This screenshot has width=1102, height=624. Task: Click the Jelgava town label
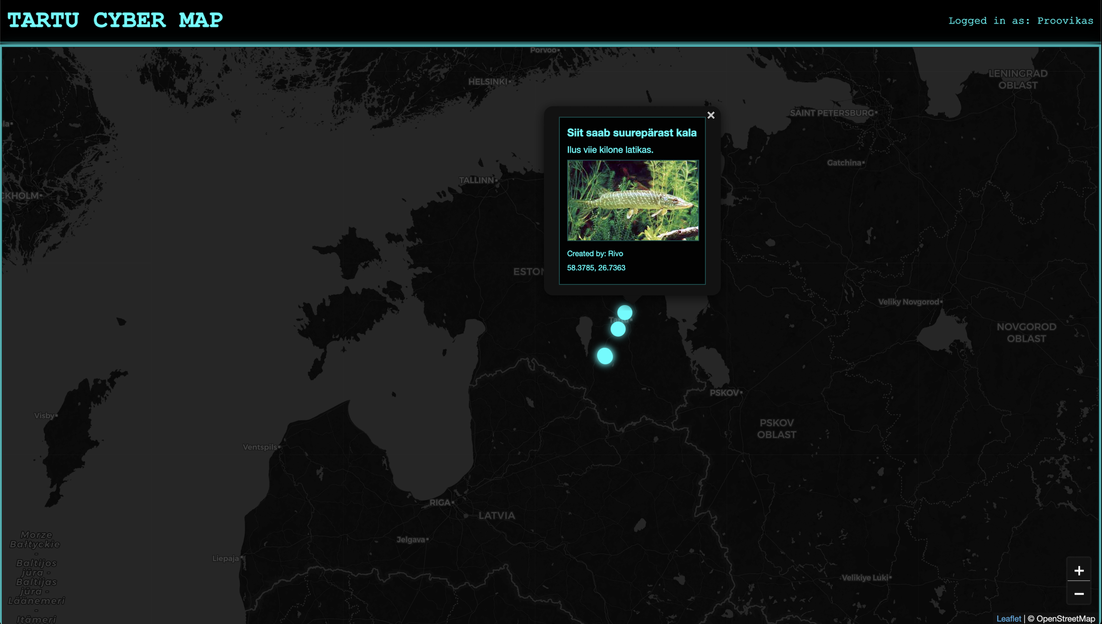pos(410,540)
